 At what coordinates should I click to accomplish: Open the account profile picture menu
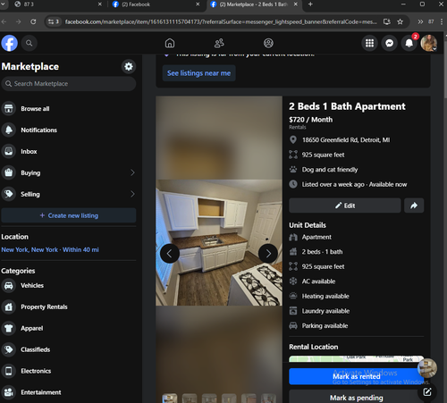[429, 43]
